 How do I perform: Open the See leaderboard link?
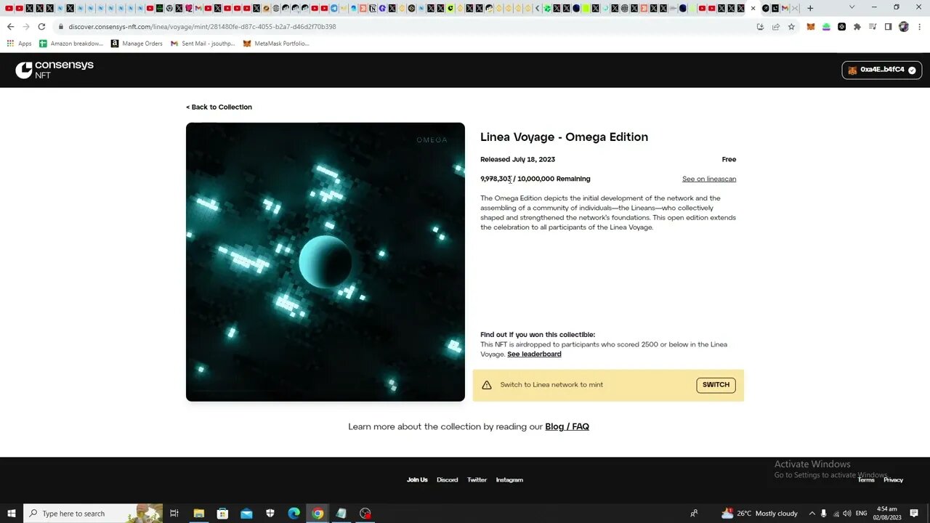tap(534, 354)
